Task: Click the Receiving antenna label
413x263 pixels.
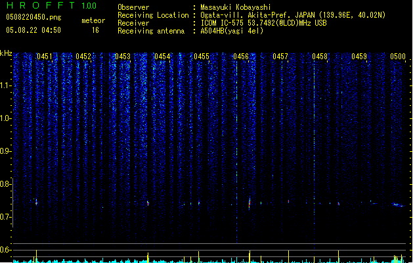Action: [151, 31]
